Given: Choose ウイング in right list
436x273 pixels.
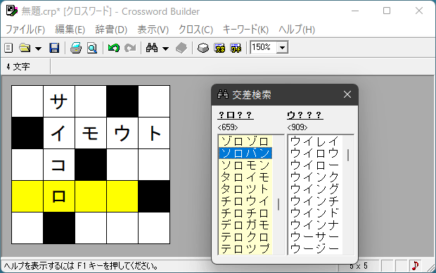Looking at the screenshot, I should [x=315, y=189].
